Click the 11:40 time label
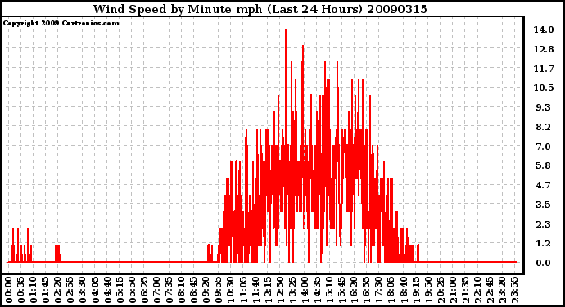The height and width of the screenshot is (307, 565). pos(255,290)
